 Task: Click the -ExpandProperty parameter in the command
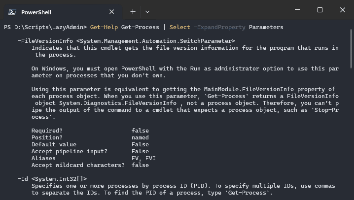(219, 27)
